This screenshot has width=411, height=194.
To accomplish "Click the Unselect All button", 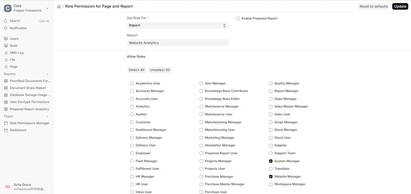I will tap(160, 70).
